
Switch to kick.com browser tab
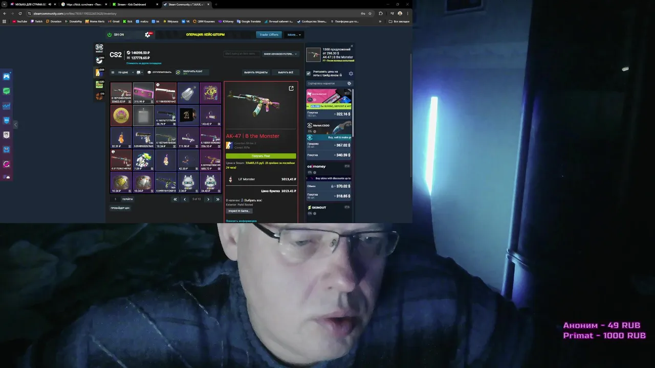83,4
